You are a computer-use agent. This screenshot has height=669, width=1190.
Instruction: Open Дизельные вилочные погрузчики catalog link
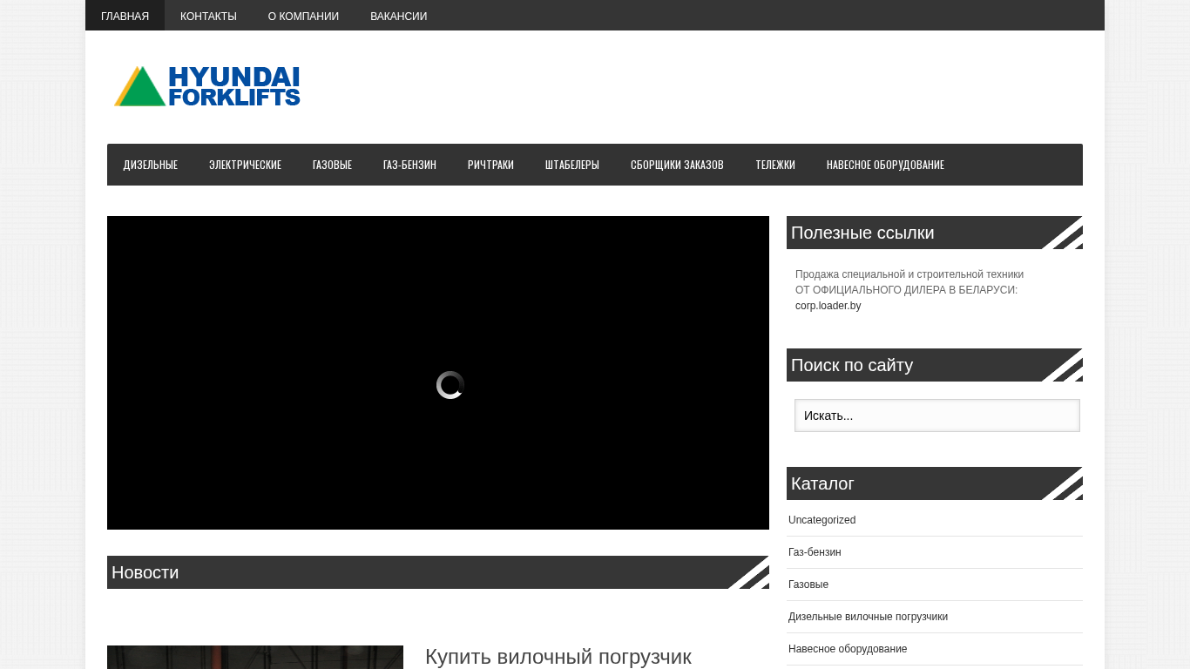(x=868, y=617)
